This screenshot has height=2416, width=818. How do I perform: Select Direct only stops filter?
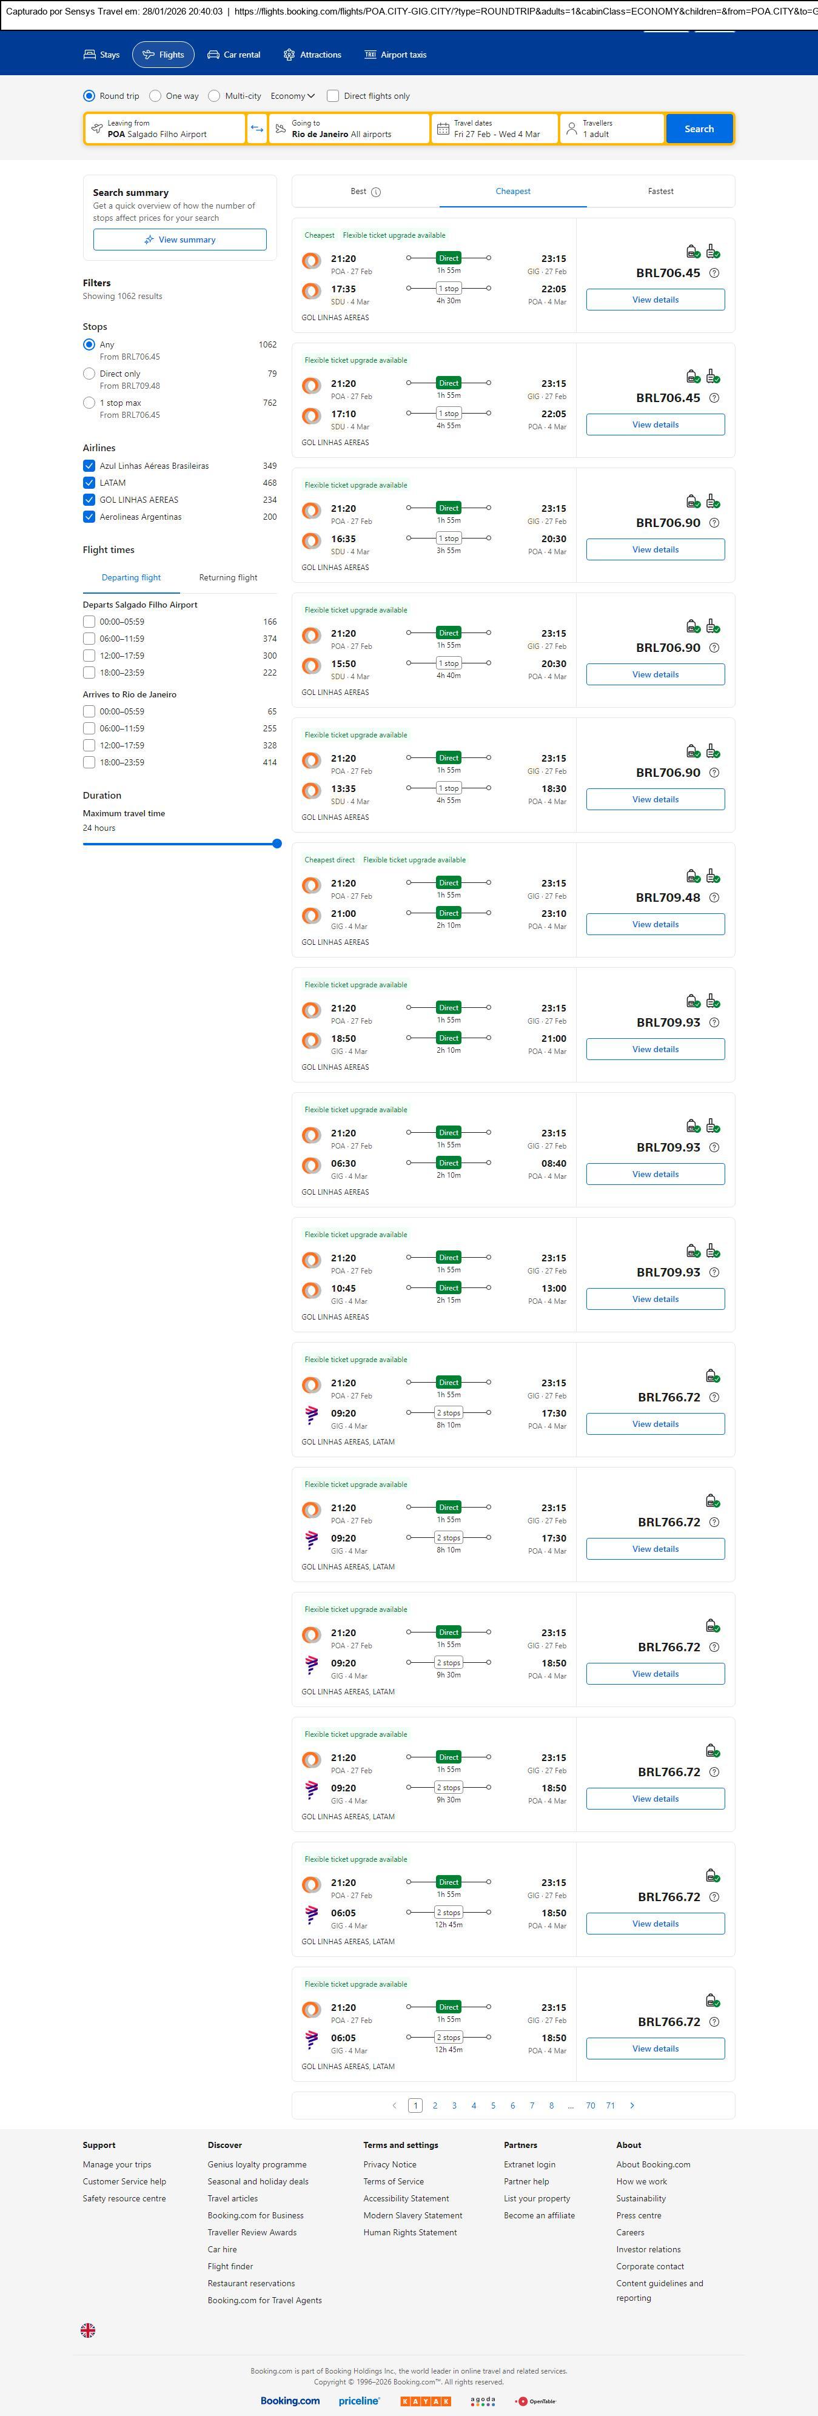click(89, 374)
